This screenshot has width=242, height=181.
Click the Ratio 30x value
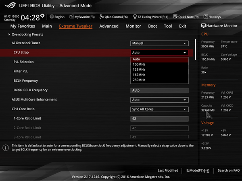pos(204,72)
